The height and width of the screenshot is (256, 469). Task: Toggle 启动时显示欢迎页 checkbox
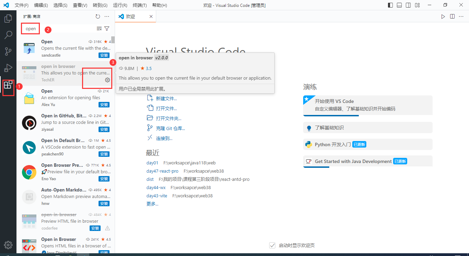[x=272, y=245]
